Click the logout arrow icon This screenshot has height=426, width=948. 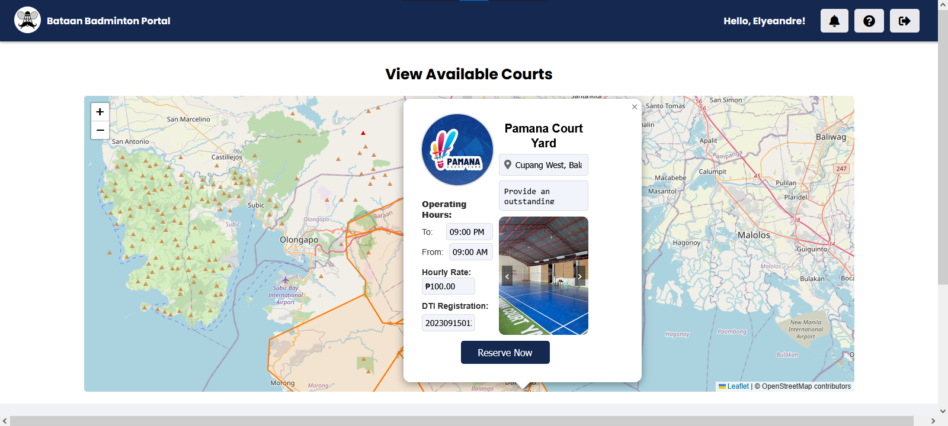point(905,21)
